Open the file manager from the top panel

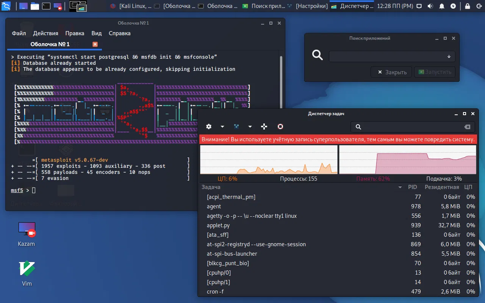(x=35, y=6)
